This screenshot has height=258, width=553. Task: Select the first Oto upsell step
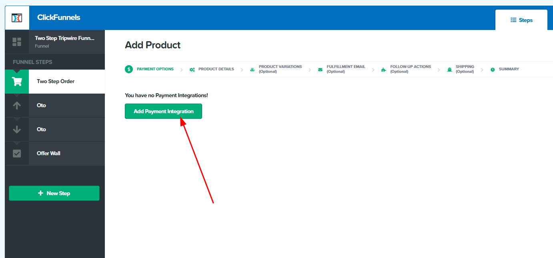pos(55,106)
